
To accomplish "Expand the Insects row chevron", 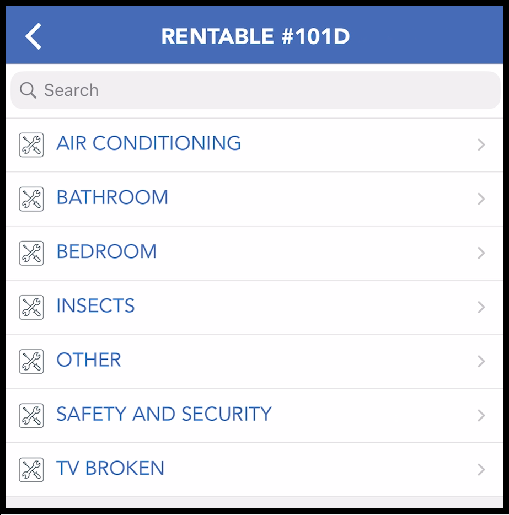I will click(481, 307).
